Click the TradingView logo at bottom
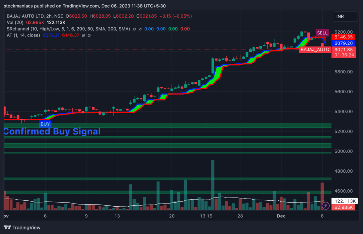 tap(22, 228)
